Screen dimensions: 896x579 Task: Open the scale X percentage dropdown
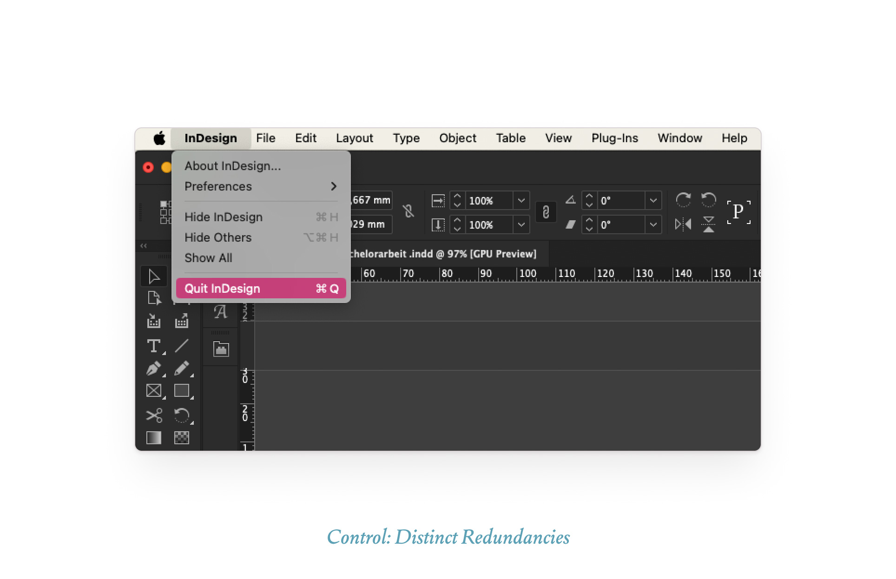521,201
